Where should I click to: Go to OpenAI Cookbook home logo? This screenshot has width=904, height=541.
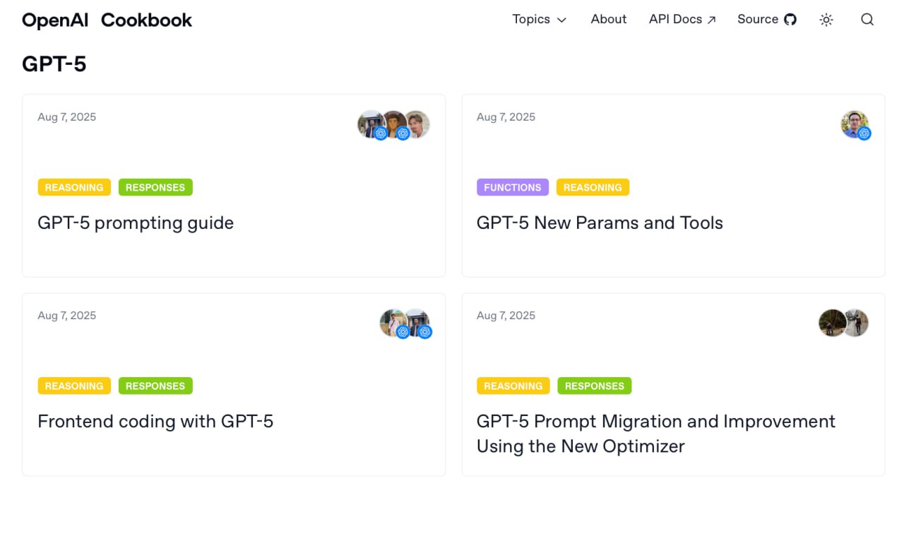pos(107,20)
